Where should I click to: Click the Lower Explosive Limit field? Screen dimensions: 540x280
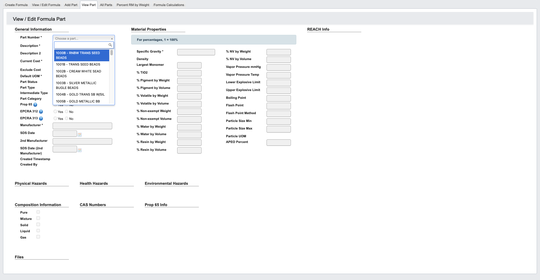point(279,83)
